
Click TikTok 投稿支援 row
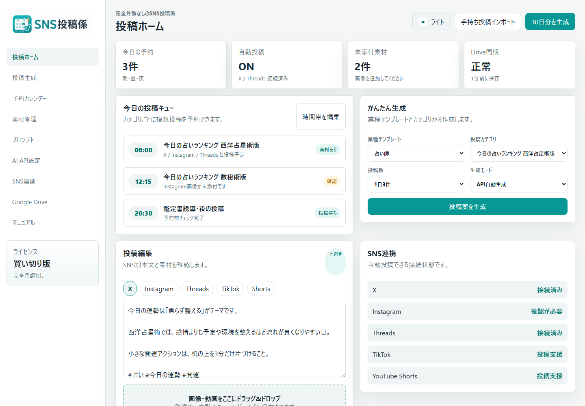[x=468, y=354]
